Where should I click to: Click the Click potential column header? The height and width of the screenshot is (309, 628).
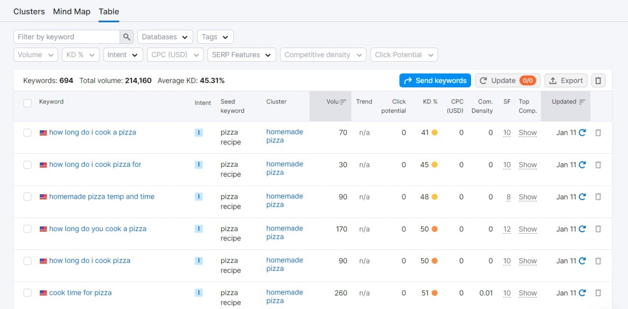point(394,106)
